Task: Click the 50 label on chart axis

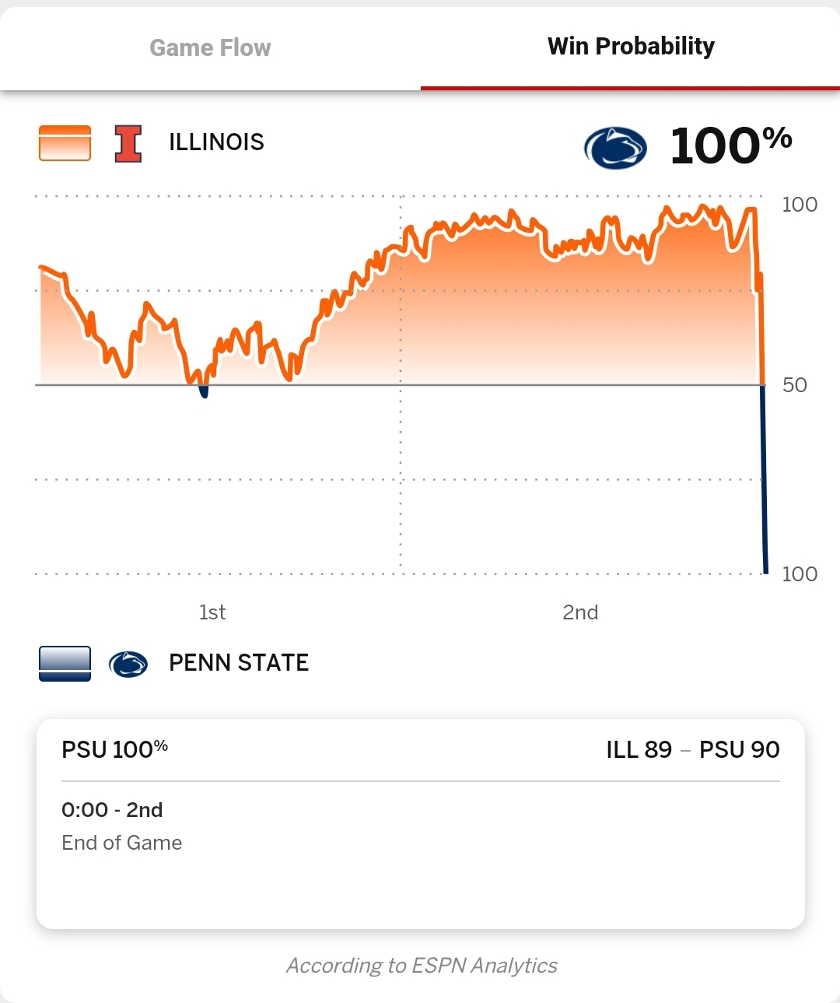Action: pos(794,385)
